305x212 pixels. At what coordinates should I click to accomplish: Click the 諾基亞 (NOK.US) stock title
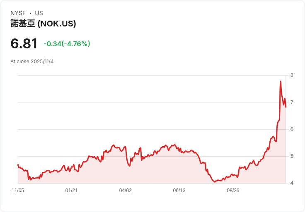point(43,24)
